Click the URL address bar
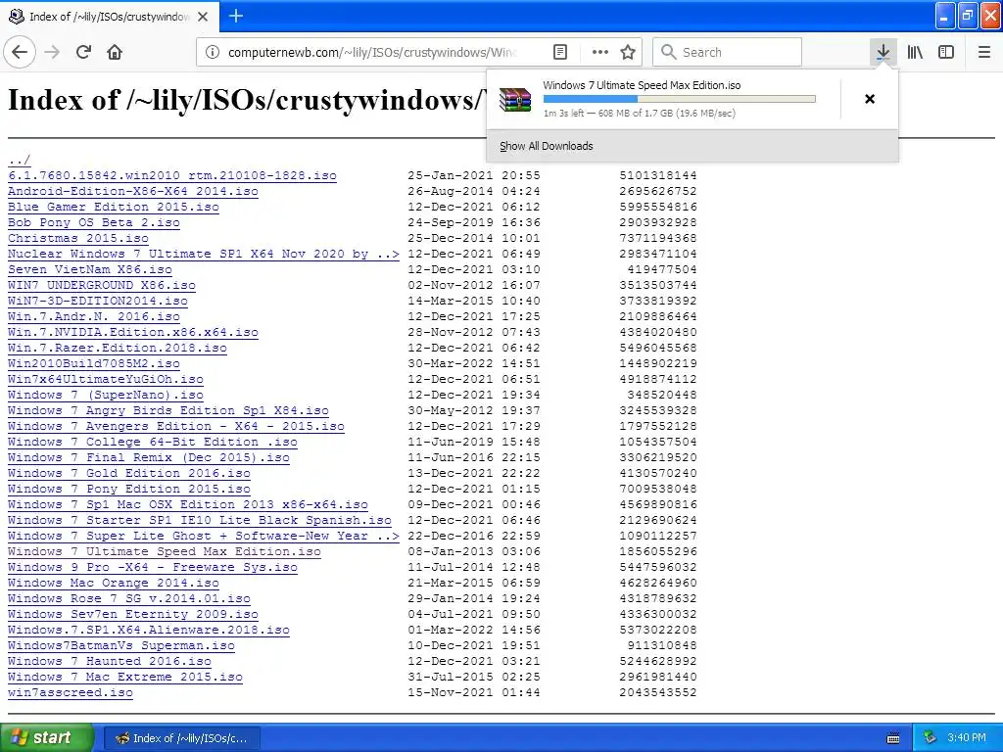Screen dimensions: 1003x752 tap(371, 53)
